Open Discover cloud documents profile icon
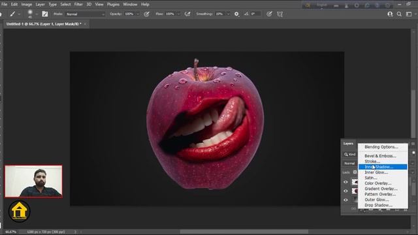Viewport: 418px width, 235px height. (x=390, y=14)
